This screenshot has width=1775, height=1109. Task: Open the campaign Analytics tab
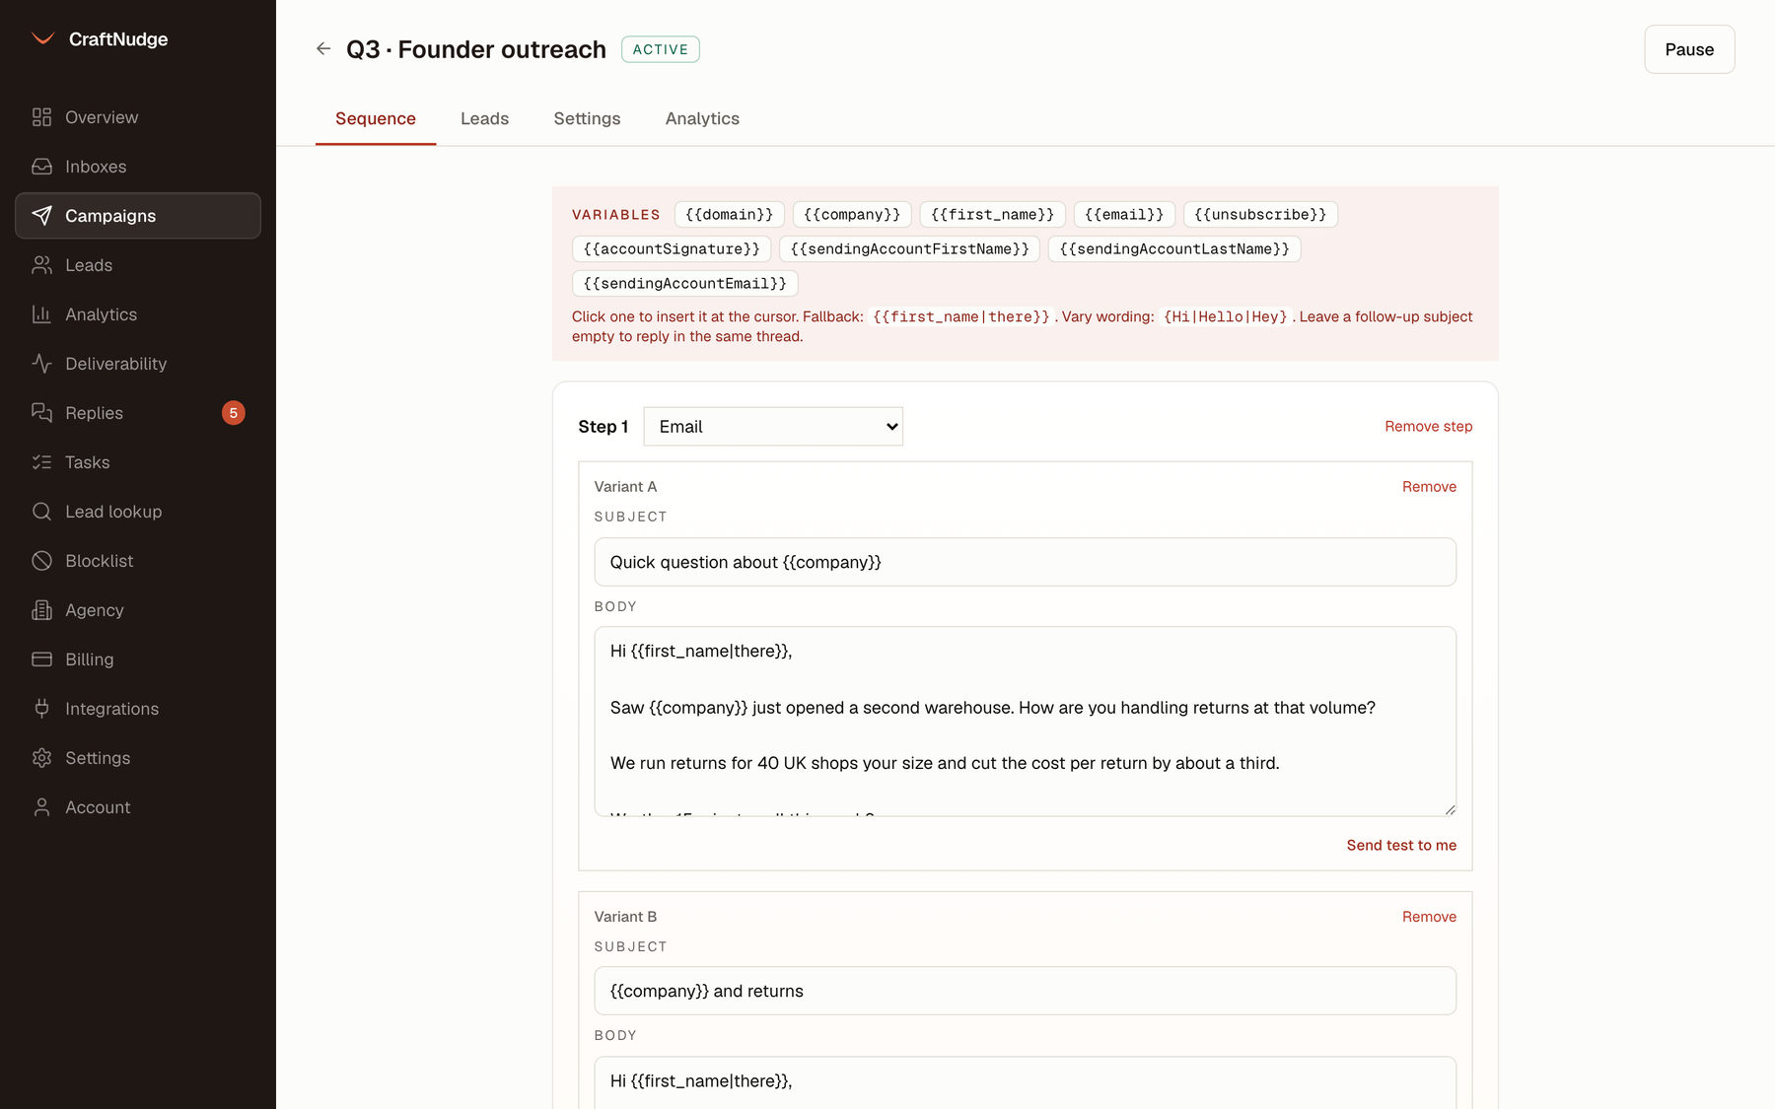(x=702, y=118)
